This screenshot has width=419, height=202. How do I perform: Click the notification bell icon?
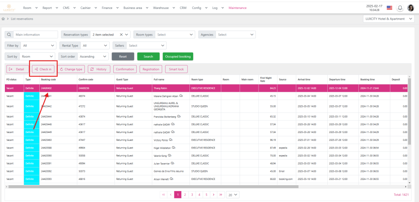400,8
